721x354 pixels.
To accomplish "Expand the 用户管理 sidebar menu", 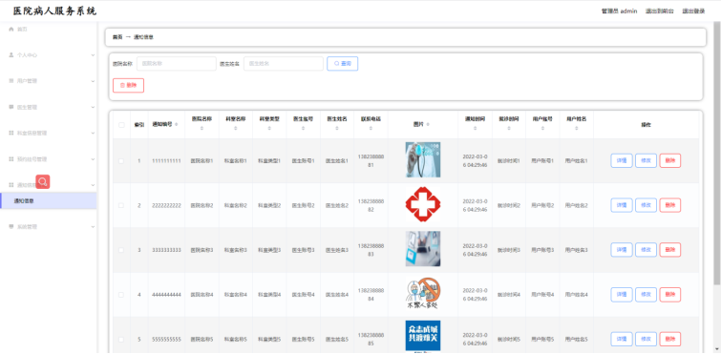I will pyautogui.click(x=49, y=81).
